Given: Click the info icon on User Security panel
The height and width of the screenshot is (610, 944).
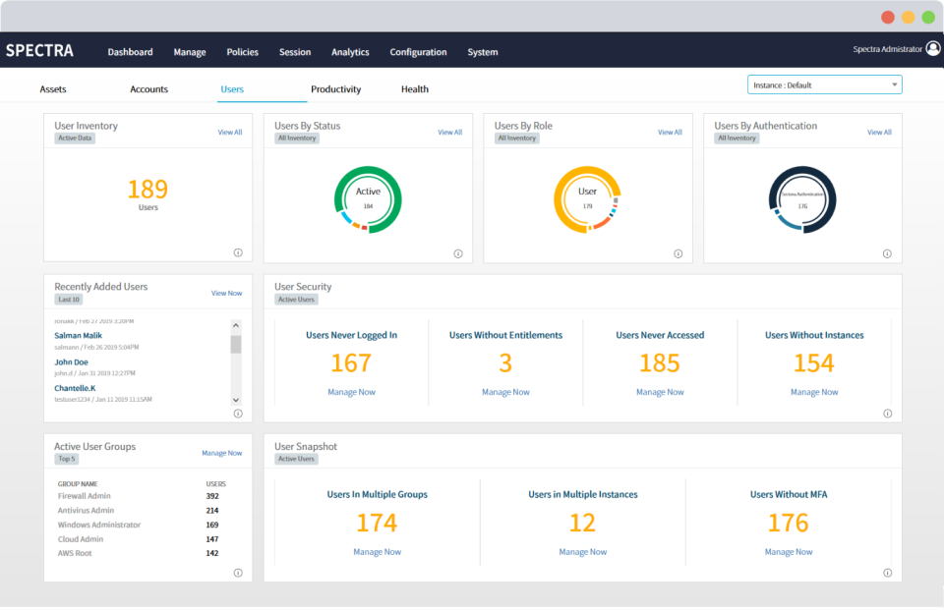Looking at the screenshot, I should 890,415.
